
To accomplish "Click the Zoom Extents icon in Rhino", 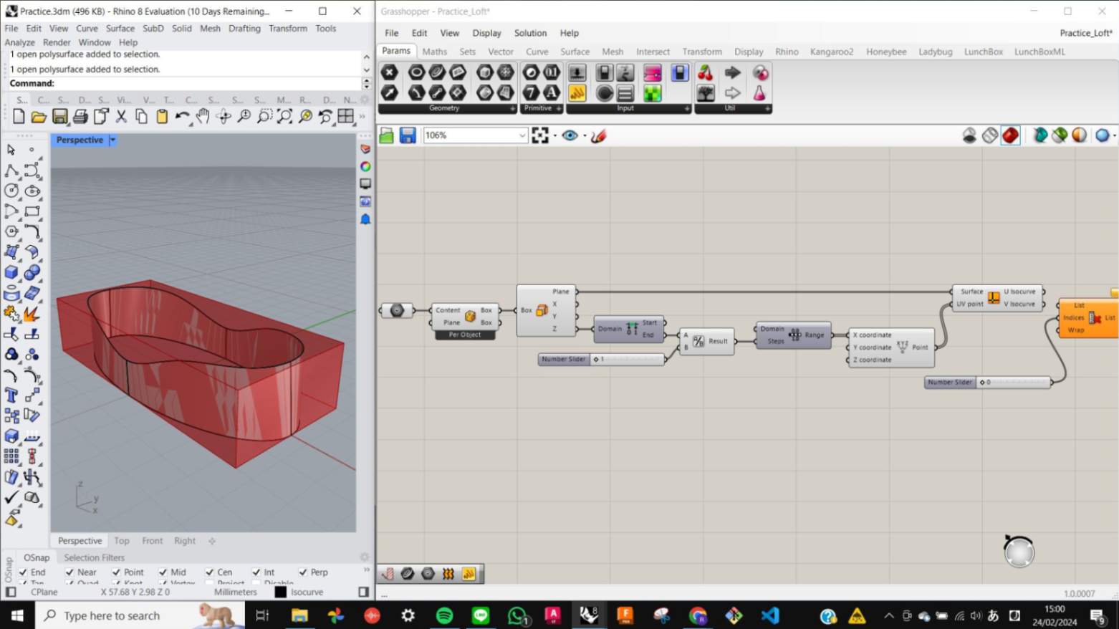I will 285,116.
